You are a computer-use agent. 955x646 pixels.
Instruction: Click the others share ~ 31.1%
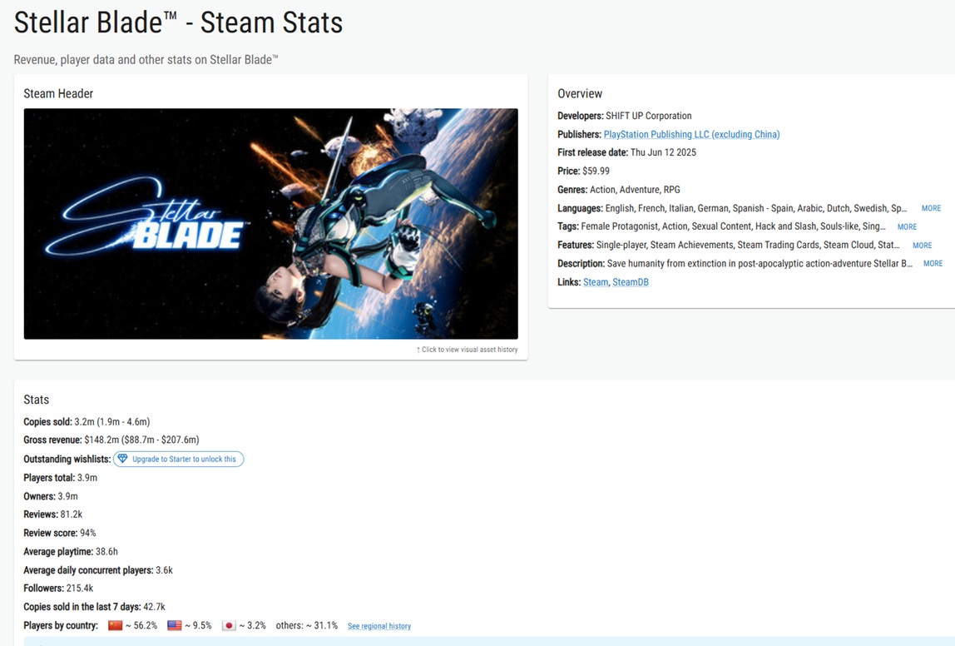pos(306,625)
